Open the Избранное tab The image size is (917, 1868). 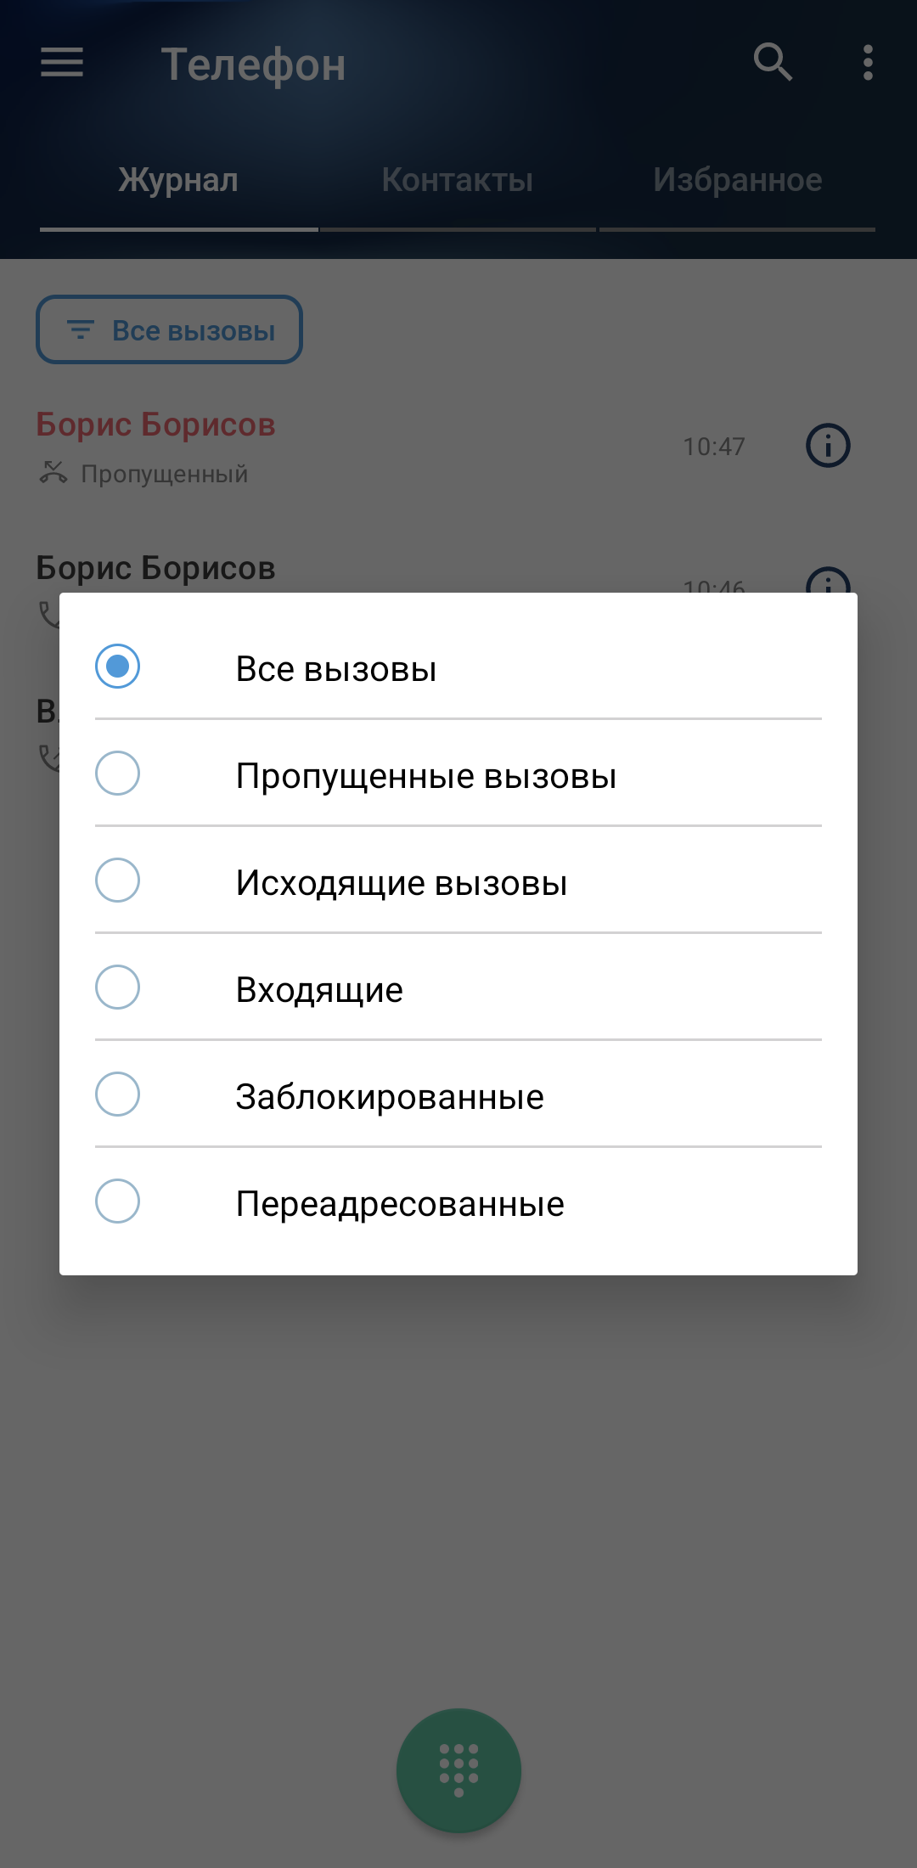click(737, 180)
